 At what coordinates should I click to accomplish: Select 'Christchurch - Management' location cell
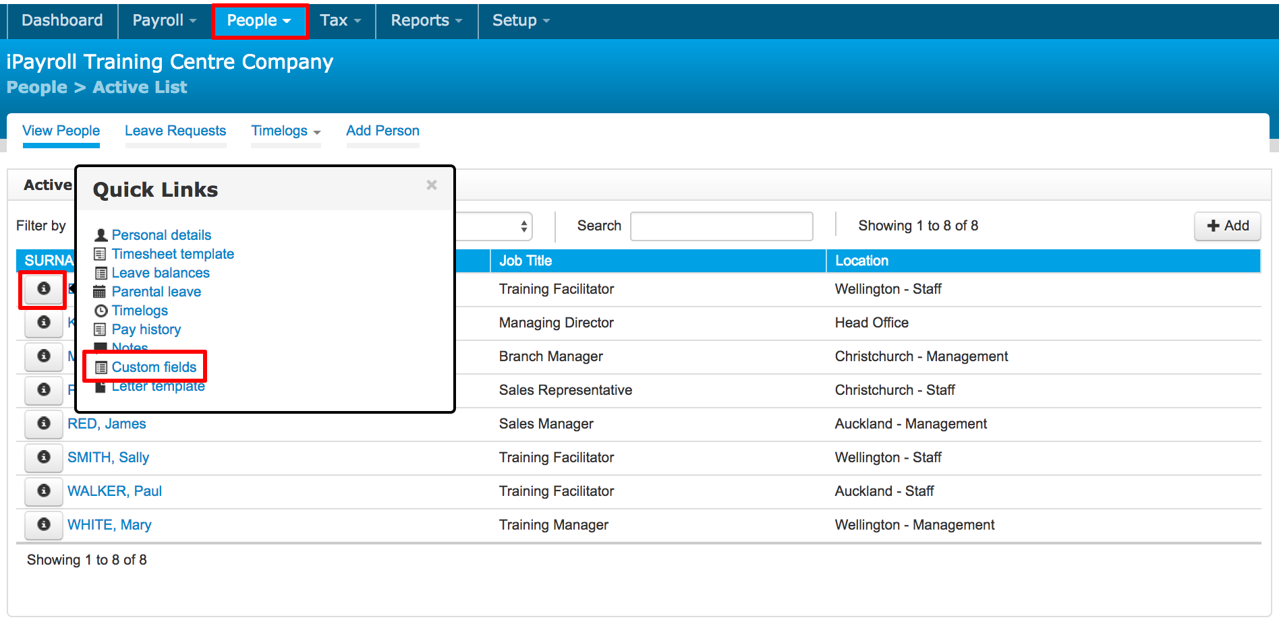point(921,356)
